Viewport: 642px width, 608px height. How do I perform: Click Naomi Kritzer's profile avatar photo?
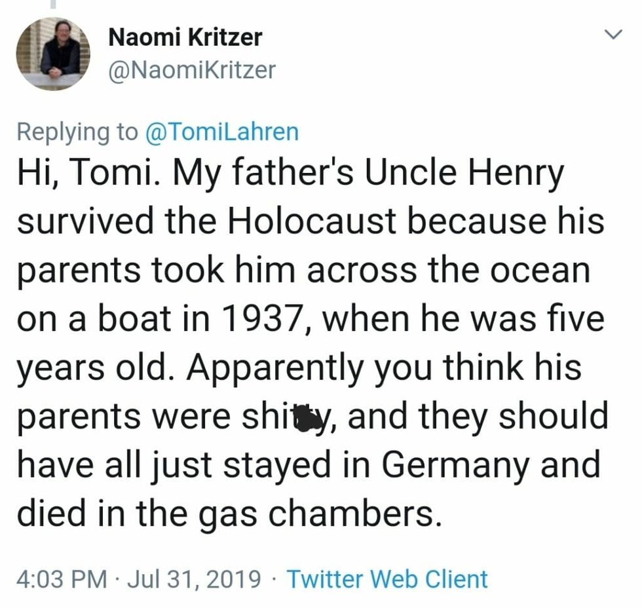pos(53,54)
